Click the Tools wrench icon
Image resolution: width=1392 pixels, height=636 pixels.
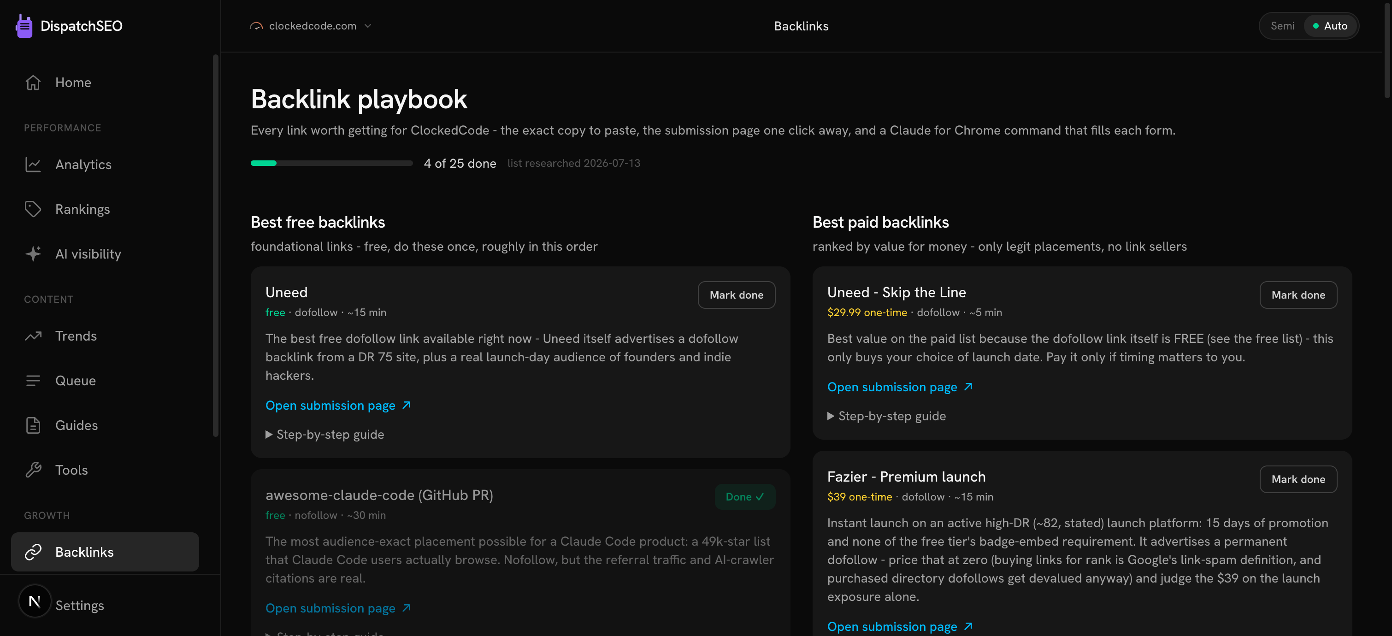point(33,470)
